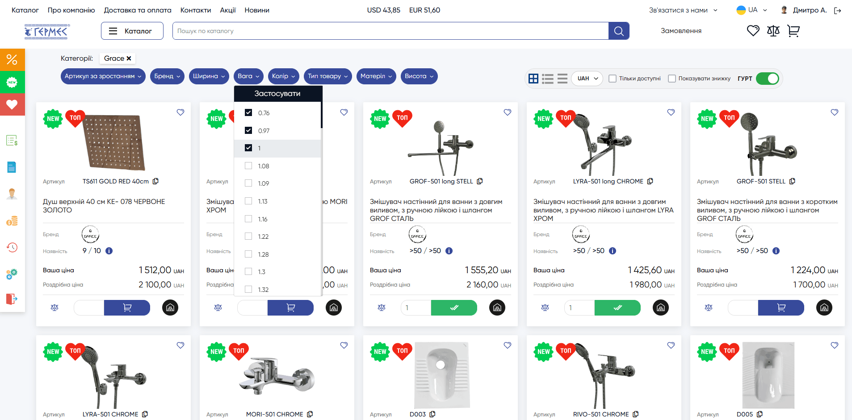
Task: Open the shopping cart icon in header
Action: pos(793,31)
